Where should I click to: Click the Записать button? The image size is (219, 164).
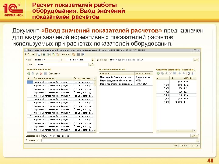[x=184, y=146]
